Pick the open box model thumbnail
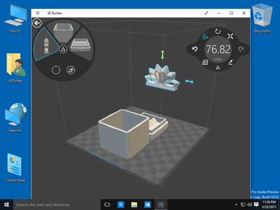Viewport: 280px width, 210px height. point(63,33)
